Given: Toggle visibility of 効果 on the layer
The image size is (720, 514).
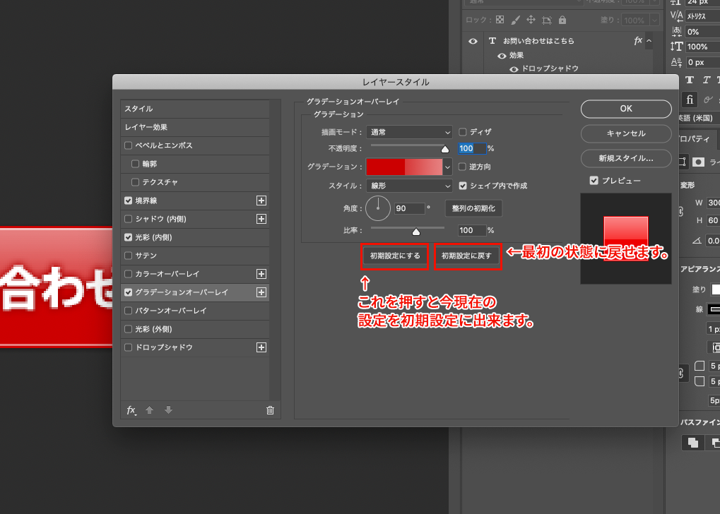Looking at the screenshot, I should [502, 56].
